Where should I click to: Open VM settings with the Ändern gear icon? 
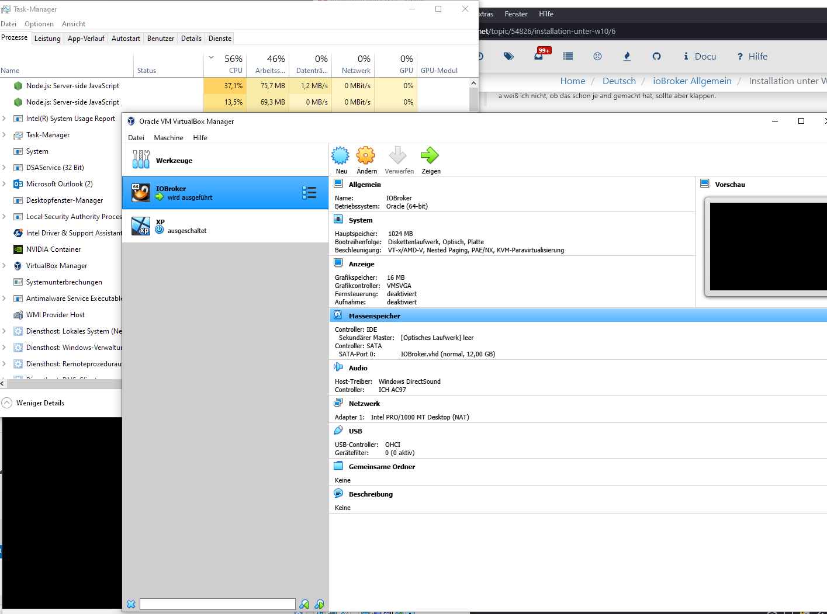pyautogui.click(x=366, y=155)
